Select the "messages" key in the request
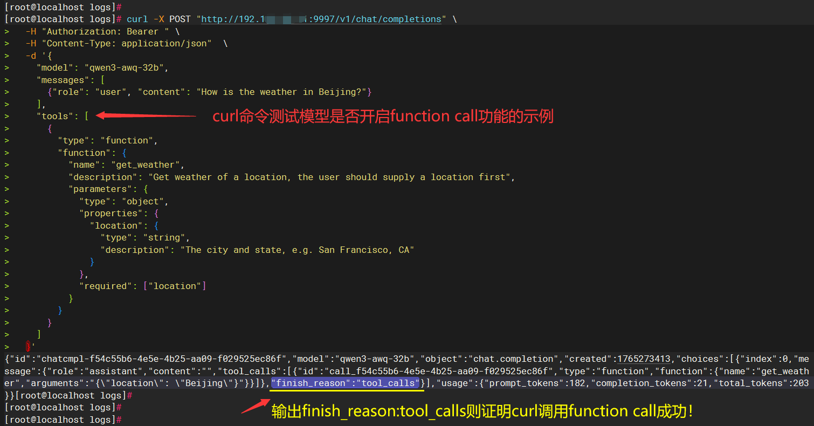The image size is (814, 426). (63, 80)
